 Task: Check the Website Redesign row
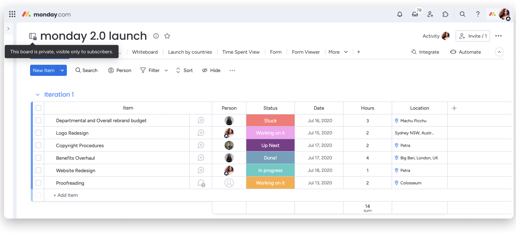(x=38, y=170)
